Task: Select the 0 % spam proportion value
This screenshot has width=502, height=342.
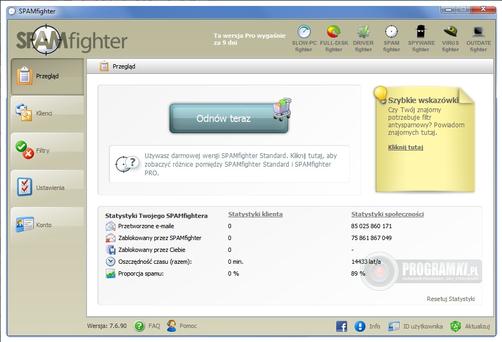Action: pyautogui.click(x=233, y=273)
